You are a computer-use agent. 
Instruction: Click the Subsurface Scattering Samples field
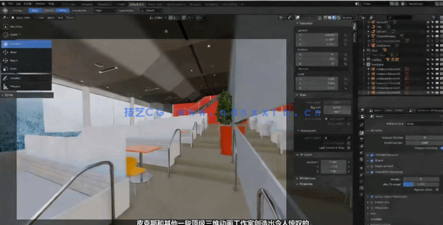(421, 179)
